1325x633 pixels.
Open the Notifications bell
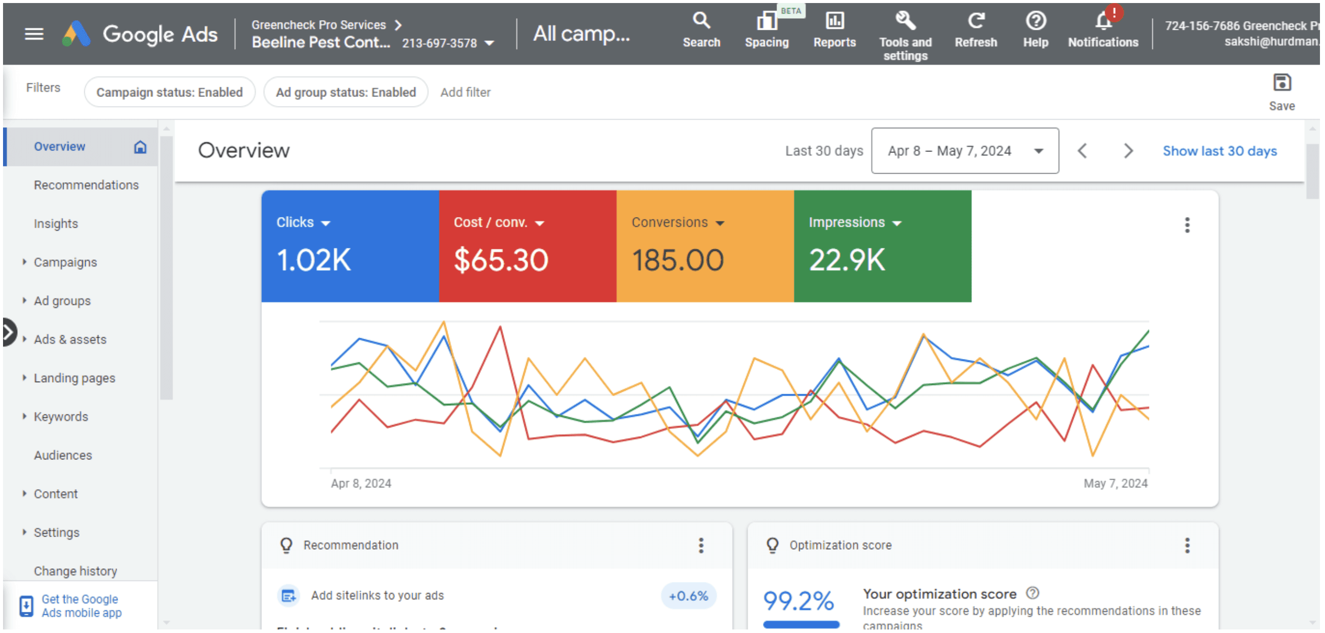coord(1103,21)
